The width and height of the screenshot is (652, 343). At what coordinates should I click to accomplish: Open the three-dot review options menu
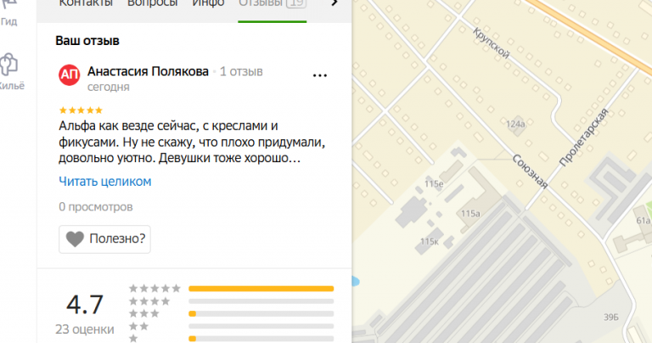click(x=320, y=76)
